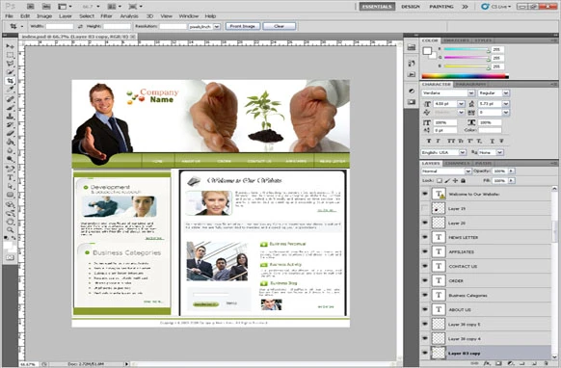The image size is (561, 368).
Task: Select the Brush tool
Action: click(x=10, y=108)
